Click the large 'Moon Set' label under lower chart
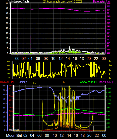This screenshot has height=139, width=117. (x=14, y=135)
